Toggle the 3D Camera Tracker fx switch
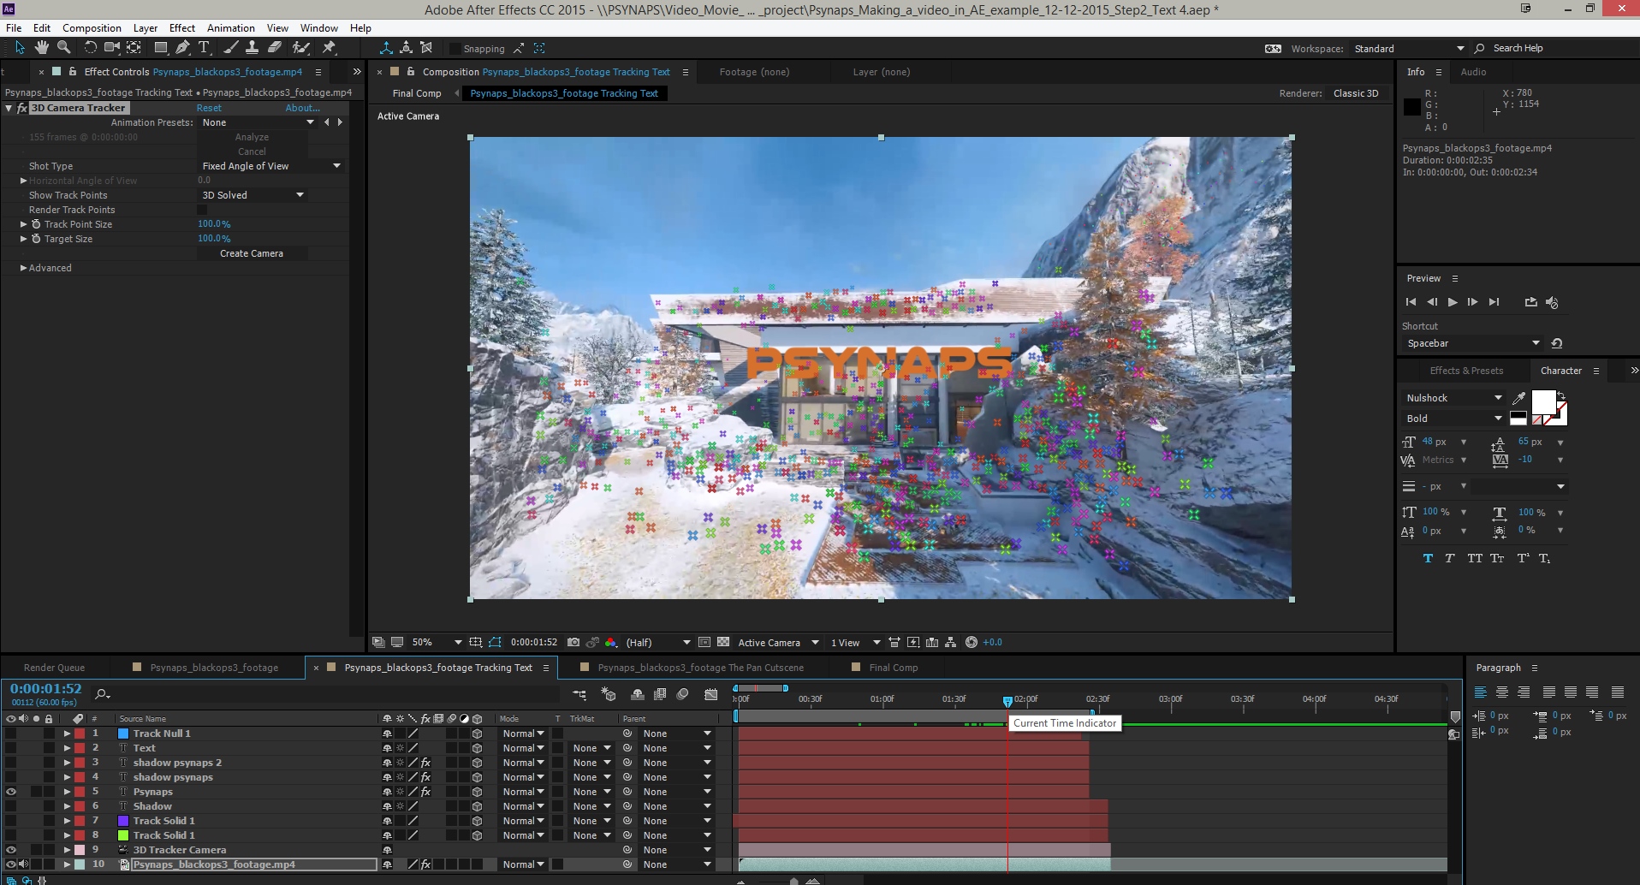1640x885 pixels. pos(22,108)
